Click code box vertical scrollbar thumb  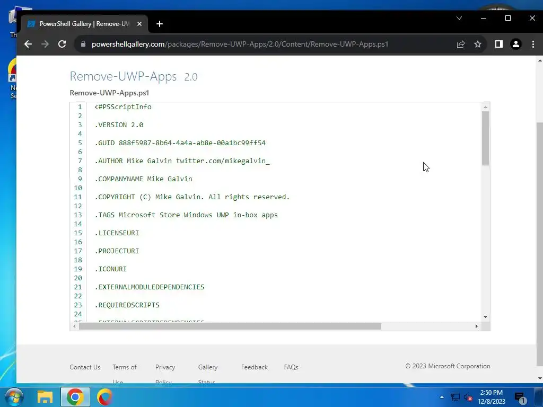[485, 138]
